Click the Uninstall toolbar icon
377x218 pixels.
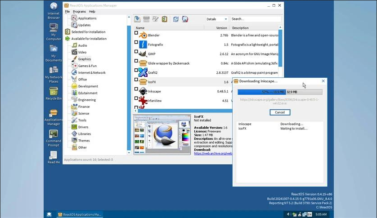click(x=146, y=19)
